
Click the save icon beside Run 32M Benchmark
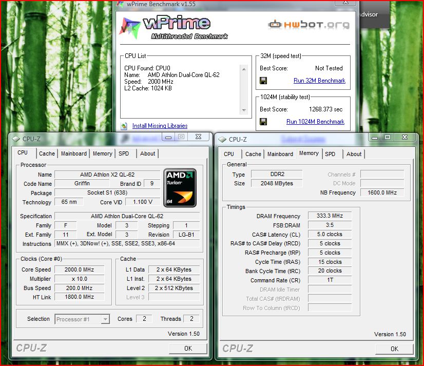263,81
